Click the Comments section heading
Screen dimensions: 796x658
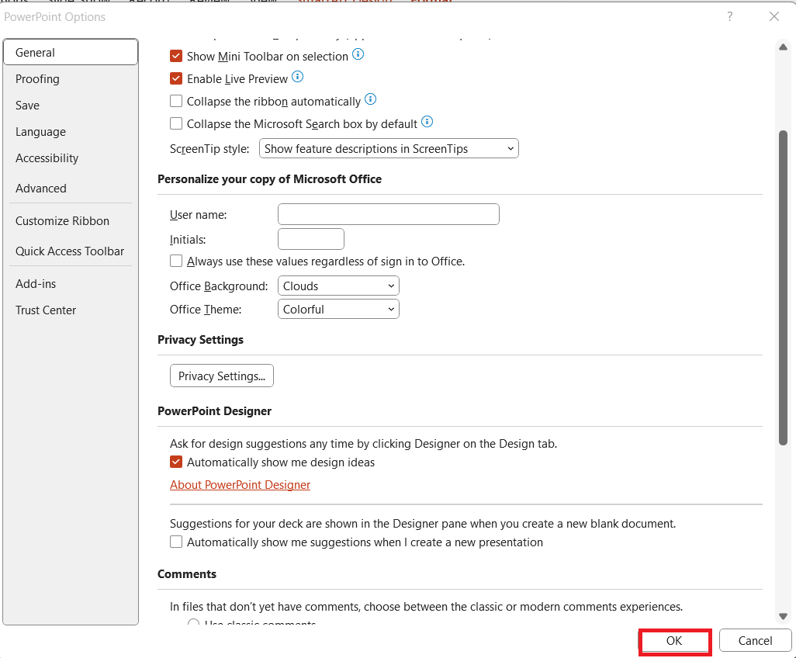[187, 574]
